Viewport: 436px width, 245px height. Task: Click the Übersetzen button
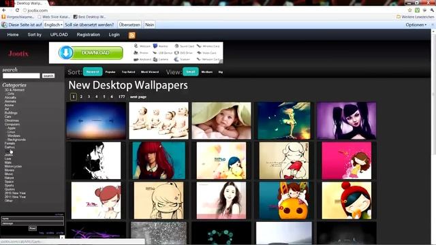[129, 24]
